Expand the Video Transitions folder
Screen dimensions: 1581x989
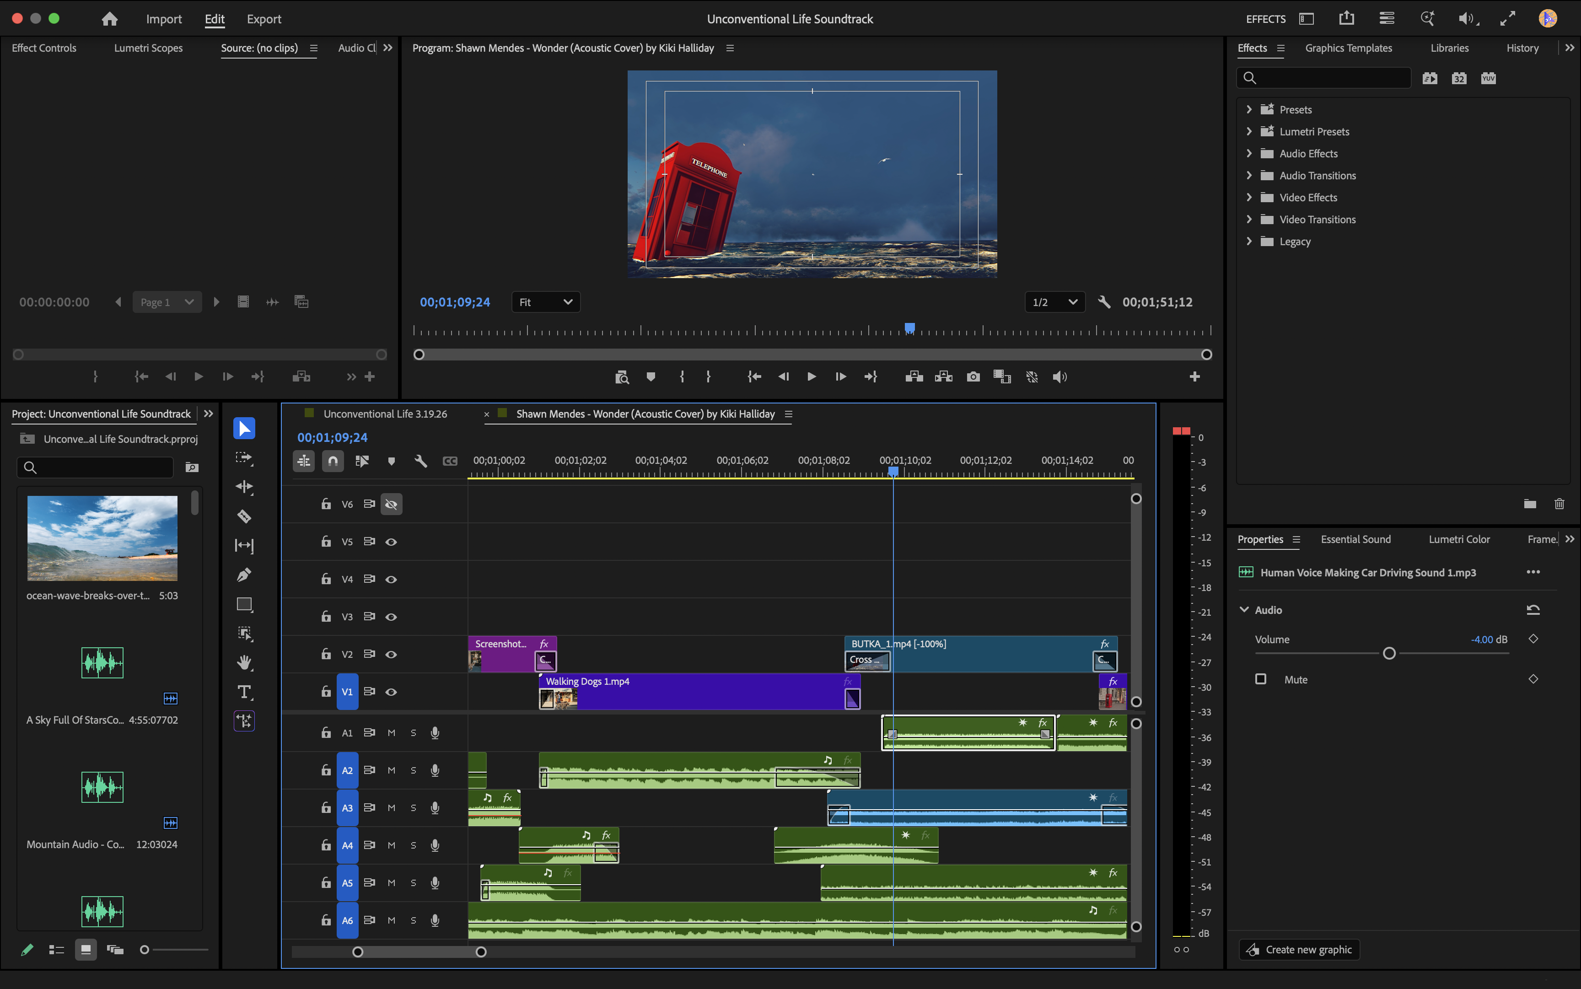click(x=1249, y=219)
